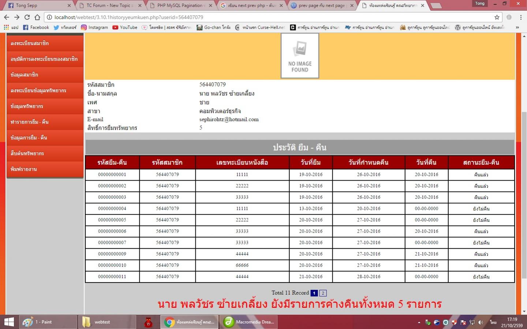Open ข้อมูลการยืม - คืน in the sidebar
The height and width of the screenshot is (329, 527).
(45, 137)
